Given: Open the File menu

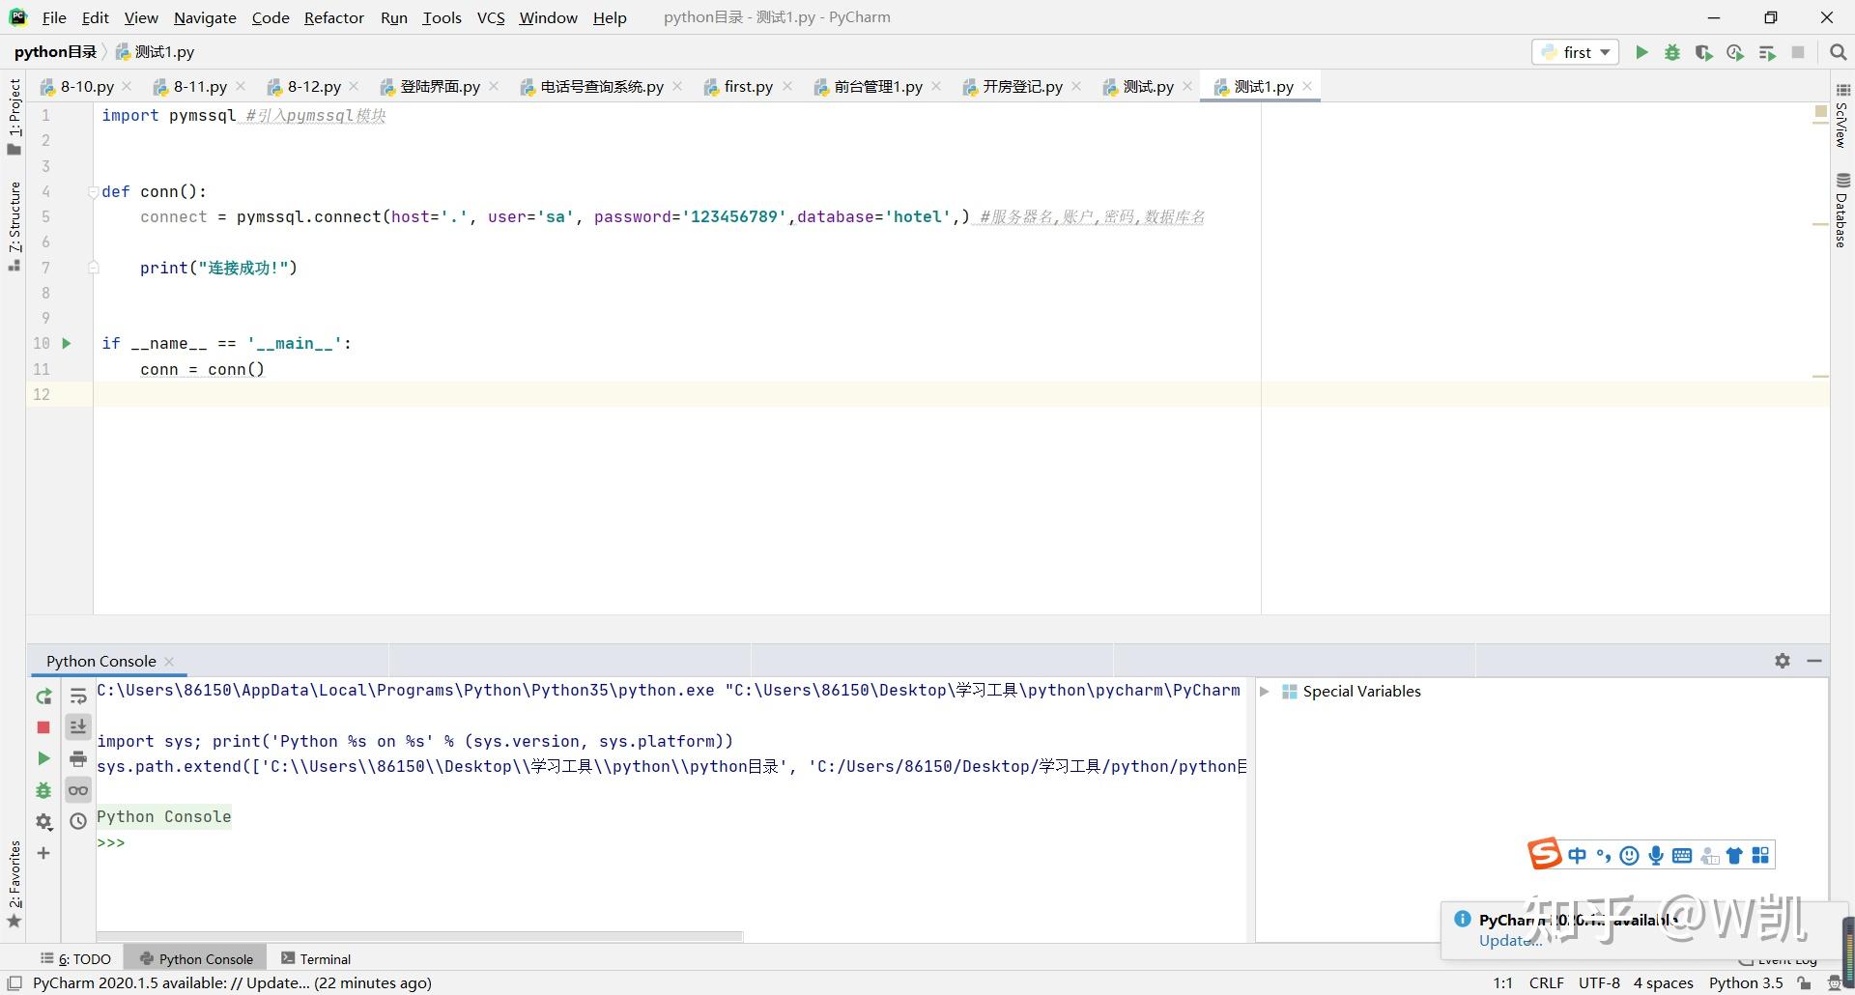Looking at the screenshot, I should [x=54, y=17].
